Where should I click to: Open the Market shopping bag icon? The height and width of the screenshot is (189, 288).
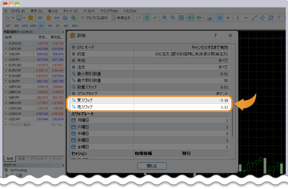click(x=48, y=18)
